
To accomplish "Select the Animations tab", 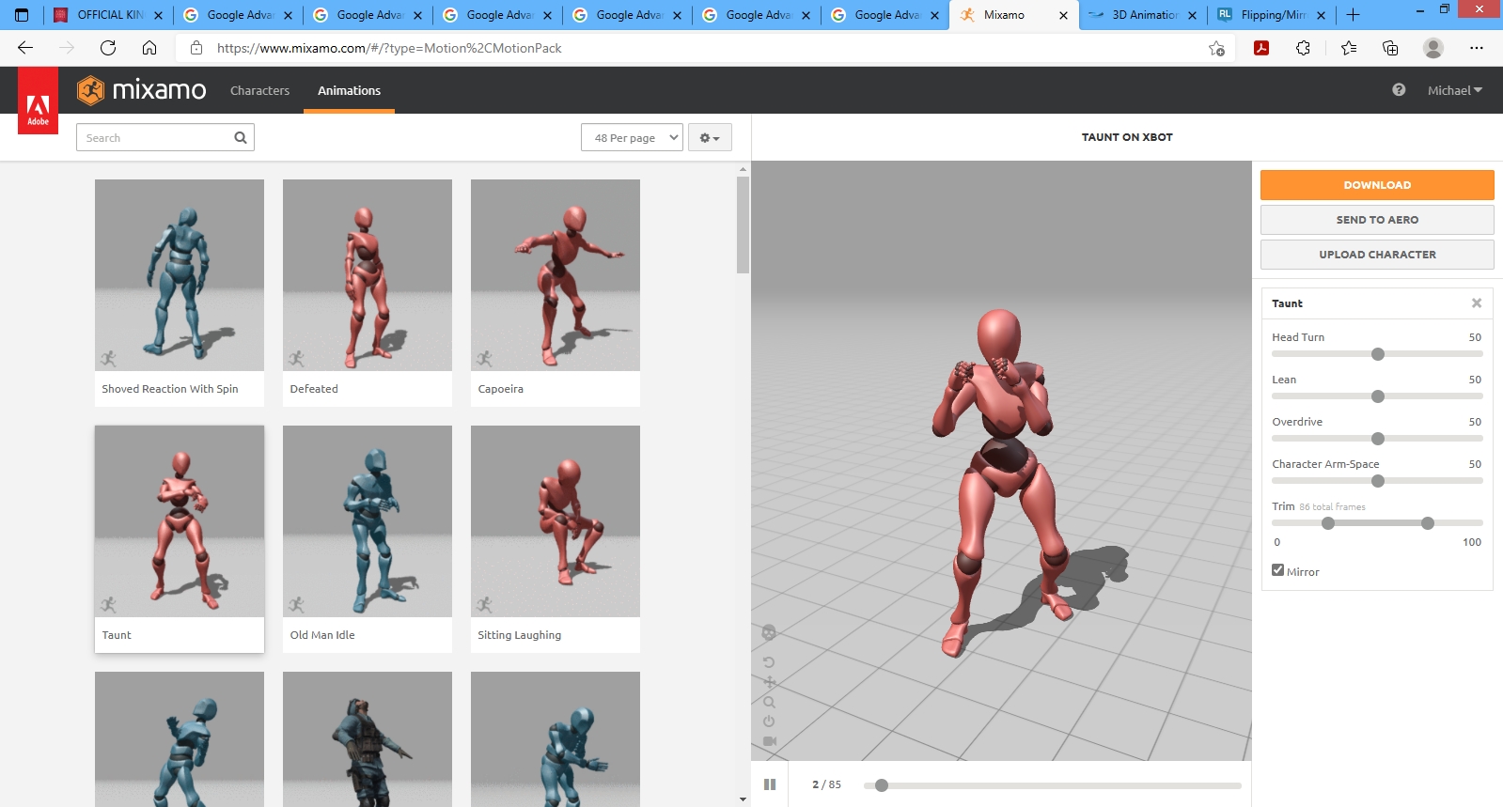I will [349, 90].
